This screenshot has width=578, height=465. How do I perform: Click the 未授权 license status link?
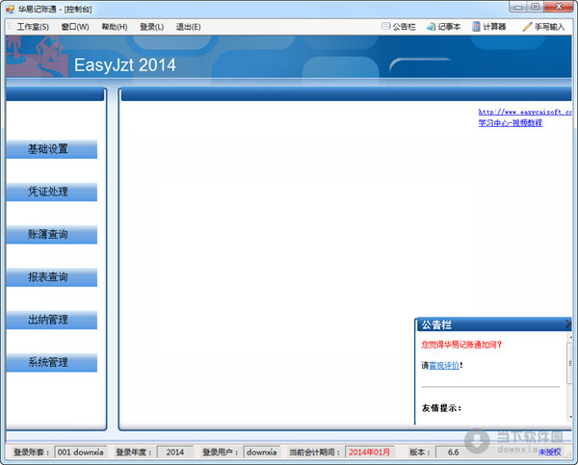coord(550,452)
